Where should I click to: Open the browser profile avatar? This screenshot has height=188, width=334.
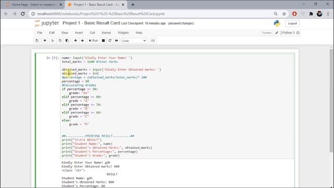[319, 14]
